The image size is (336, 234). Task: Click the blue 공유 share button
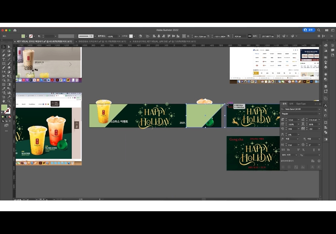tap(309, 30)
